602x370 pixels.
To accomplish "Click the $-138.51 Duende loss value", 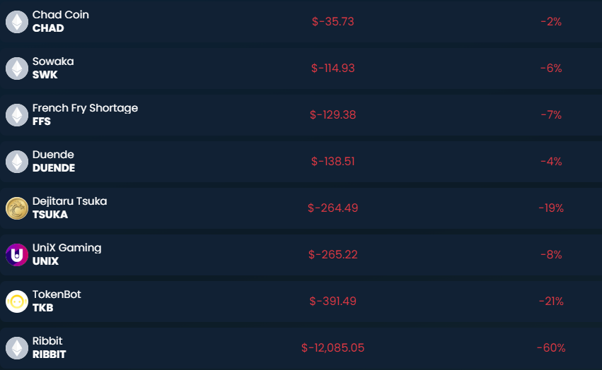I will pos(332,162).
